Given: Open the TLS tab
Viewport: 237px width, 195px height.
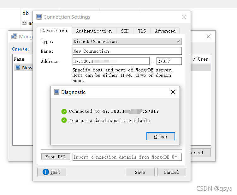Looking at the screenshot, I should [x=142, y=31].
